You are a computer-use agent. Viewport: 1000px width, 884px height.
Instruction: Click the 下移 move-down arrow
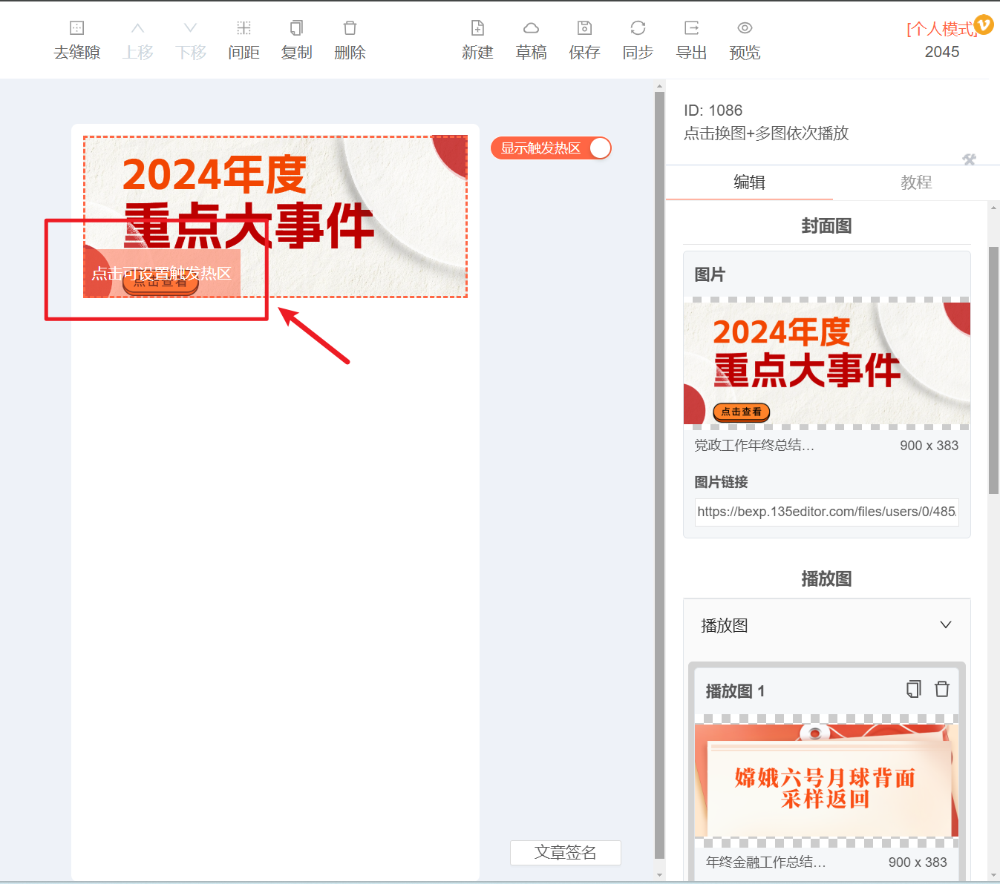[x=191, y=28]
